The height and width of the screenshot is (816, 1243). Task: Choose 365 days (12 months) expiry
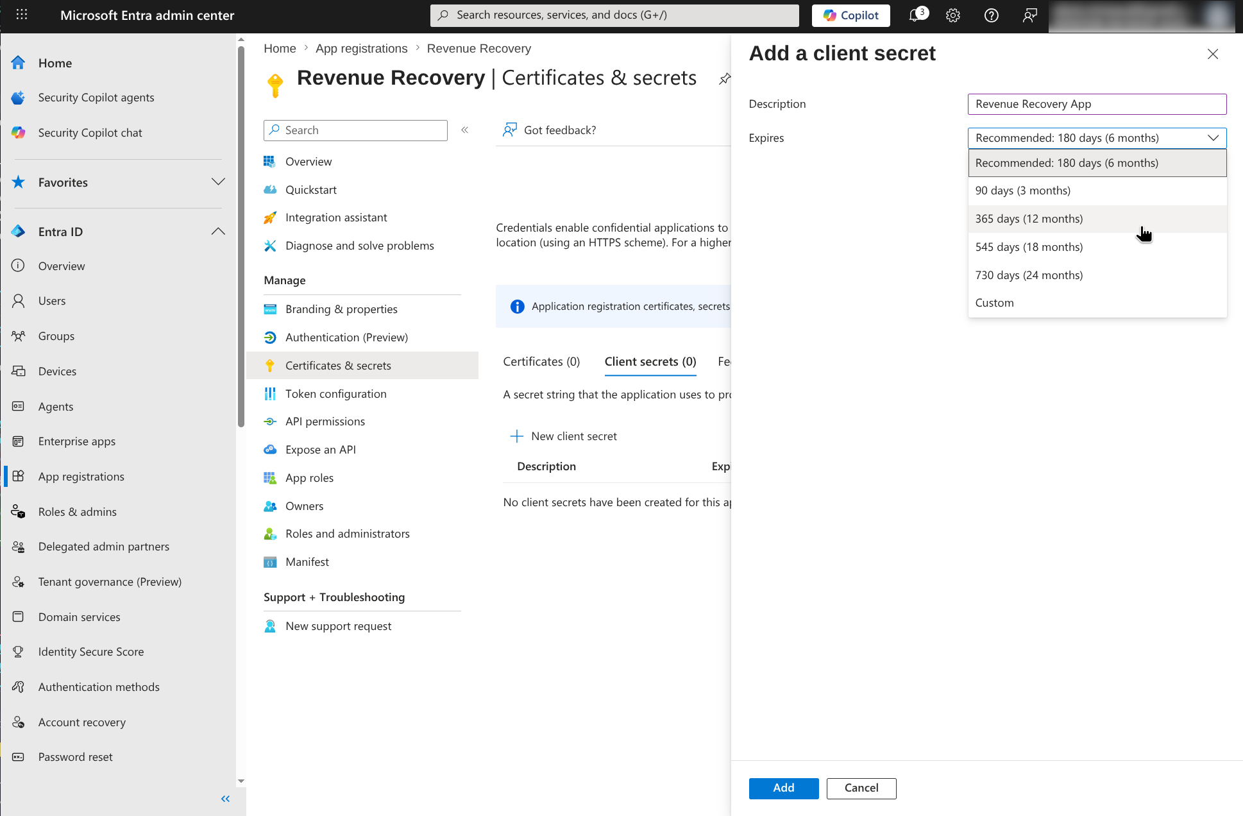pos(1097,219)
